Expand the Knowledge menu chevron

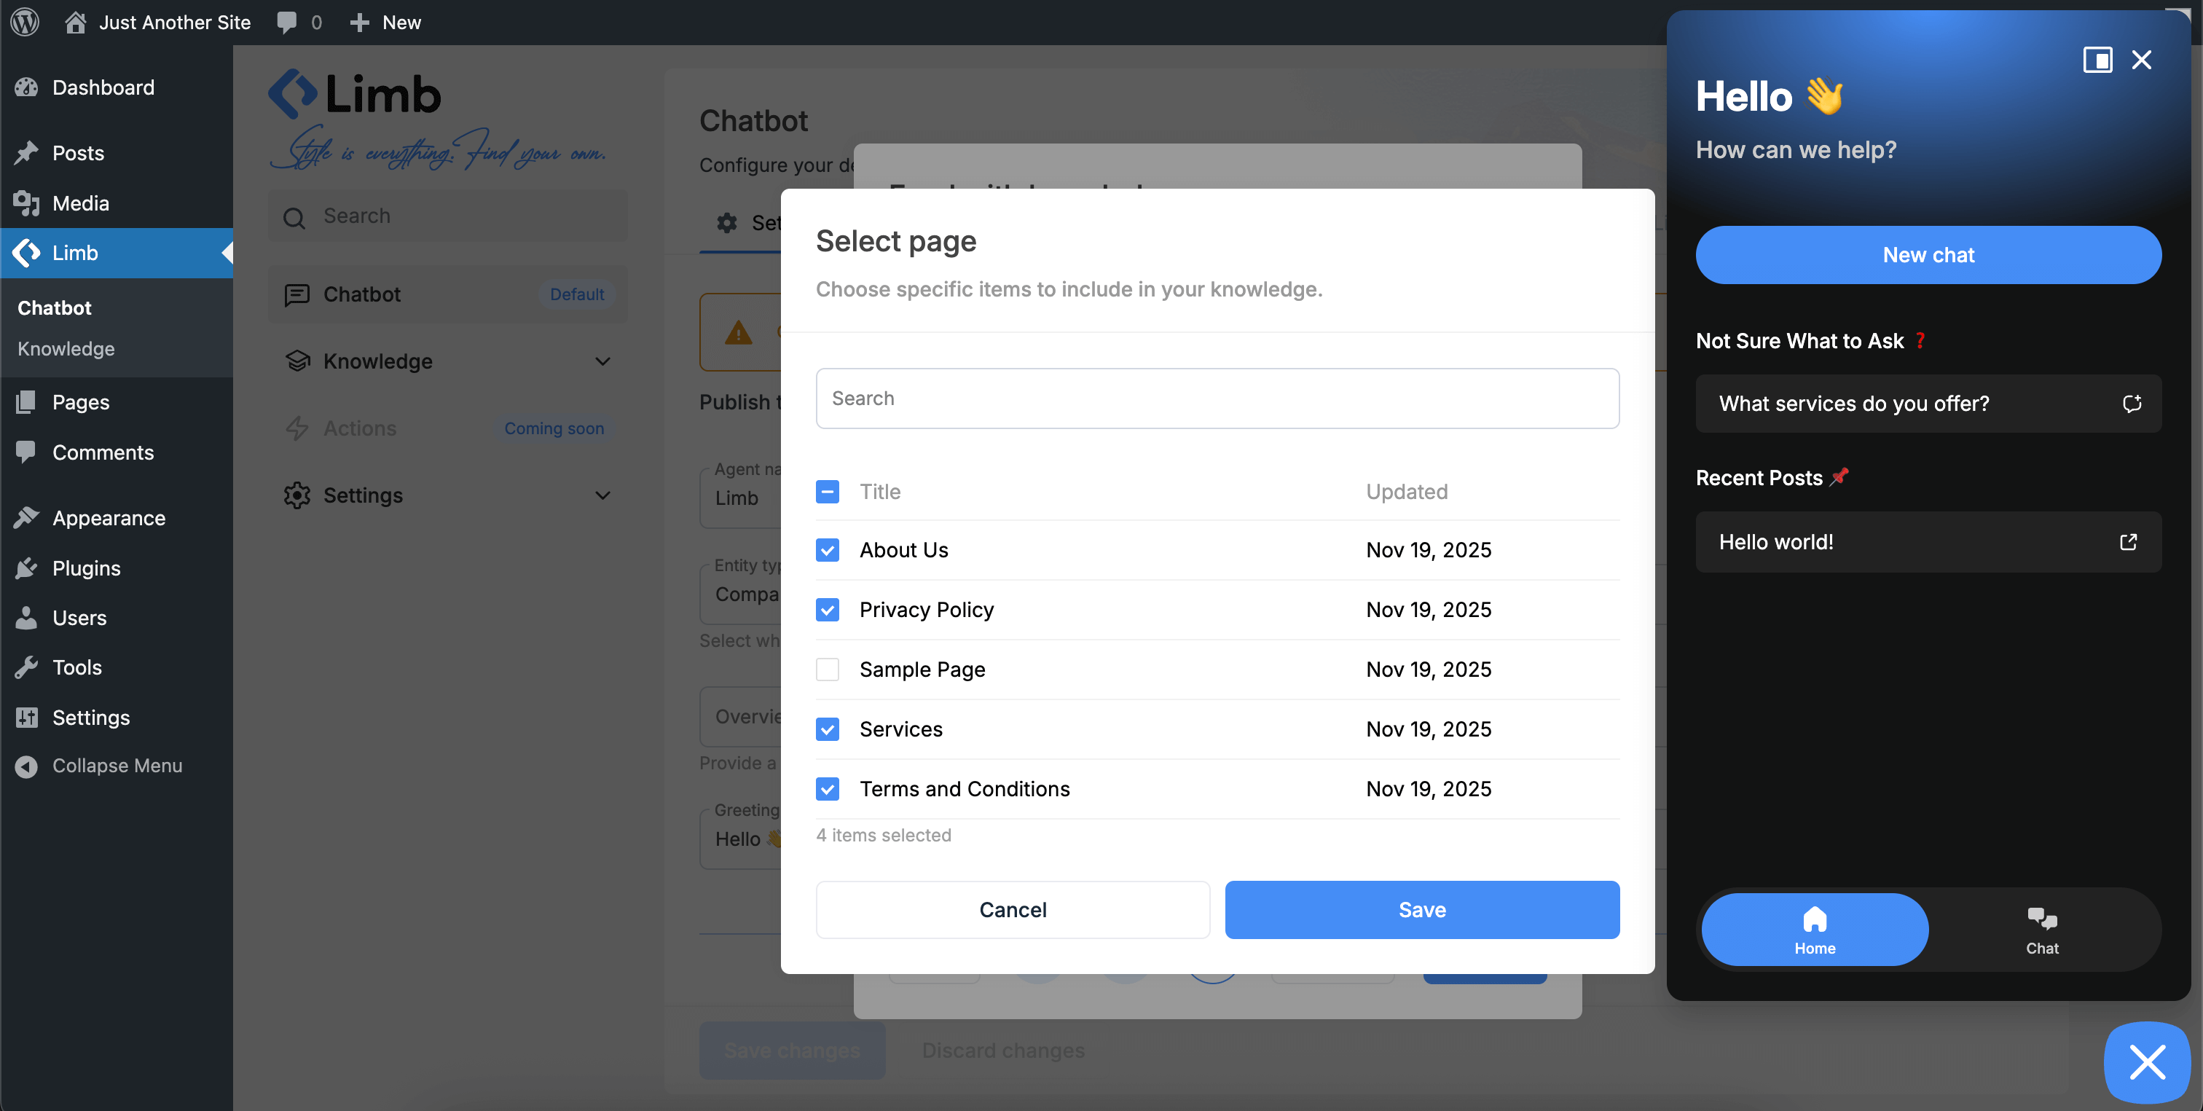coord(603,361)
